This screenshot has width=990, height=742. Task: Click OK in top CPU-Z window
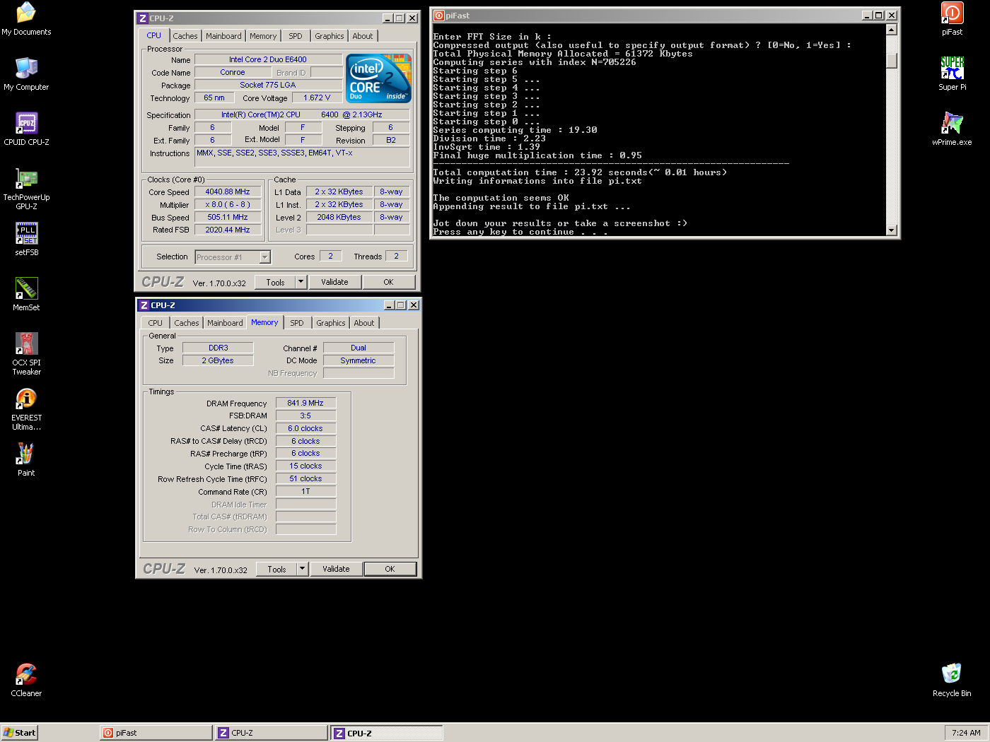pos(388,282)
